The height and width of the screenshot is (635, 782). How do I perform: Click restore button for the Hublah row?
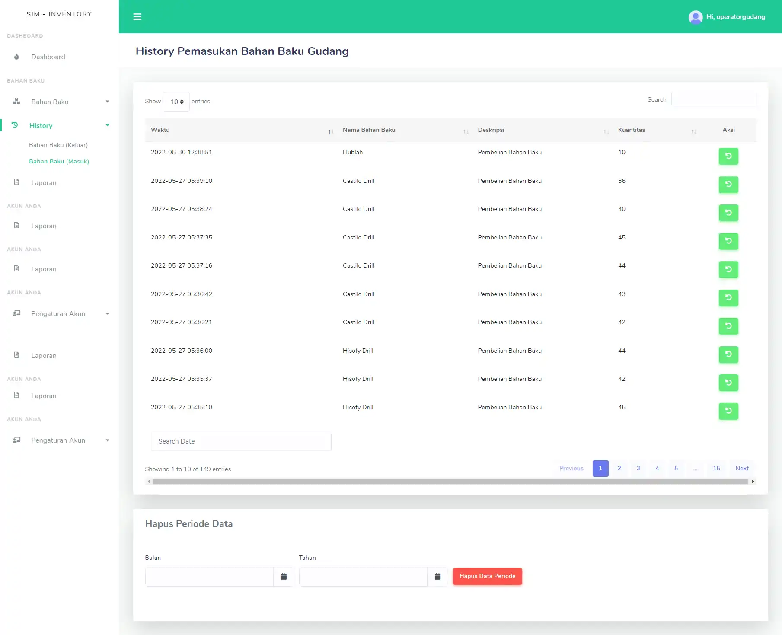click(x=728, y=156)
